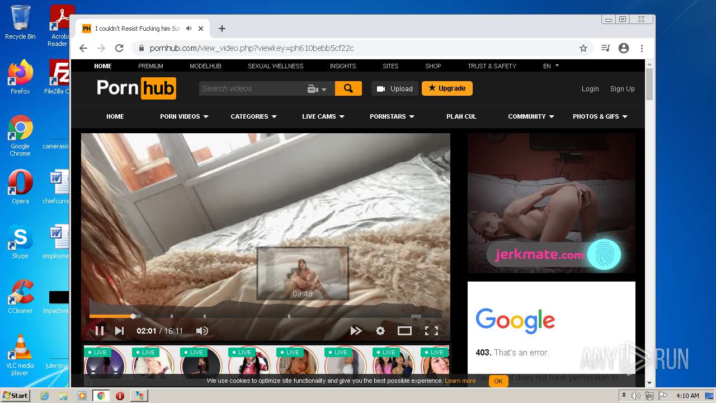Click the timeline preview thumbnail at 09:48
Viewport: 716px width, 403px height.
coord(303,274)
